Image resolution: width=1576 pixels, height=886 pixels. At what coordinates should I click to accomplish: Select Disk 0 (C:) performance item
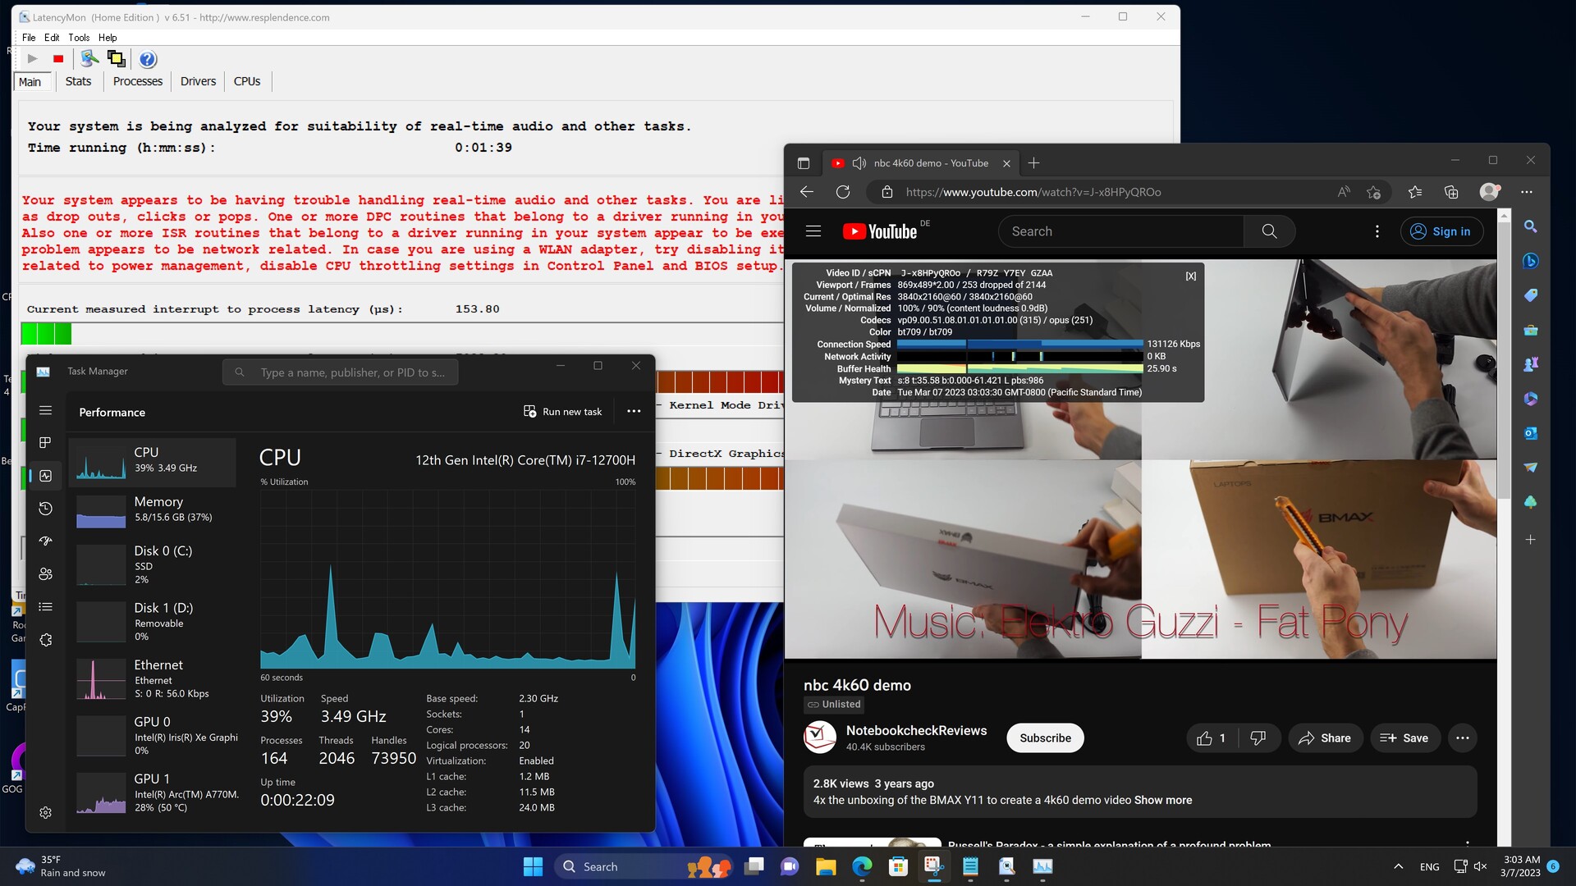point(153,565)
